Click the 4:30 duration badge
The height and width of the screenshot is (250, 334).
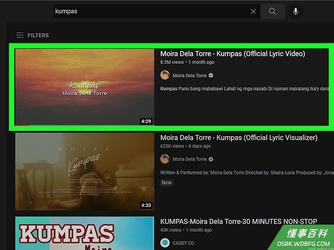tap(146, 205)
